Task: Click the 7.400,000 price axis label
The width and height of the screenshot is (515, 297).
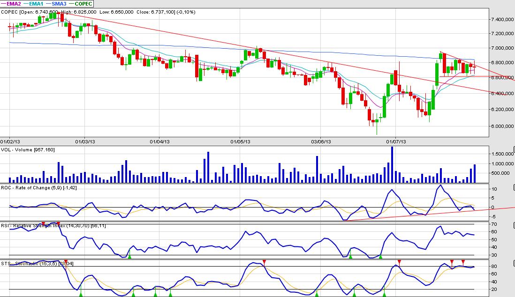Action: pos(499,20)
